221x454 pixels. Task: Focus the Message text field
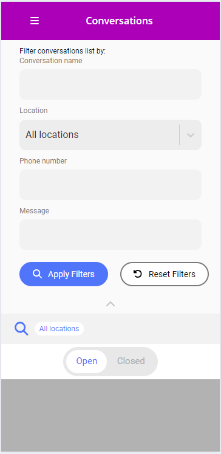tap(110, 235)
